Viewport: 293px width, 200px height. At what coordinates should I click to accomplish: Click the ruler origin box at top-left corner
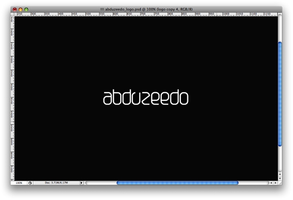point(13,14)
